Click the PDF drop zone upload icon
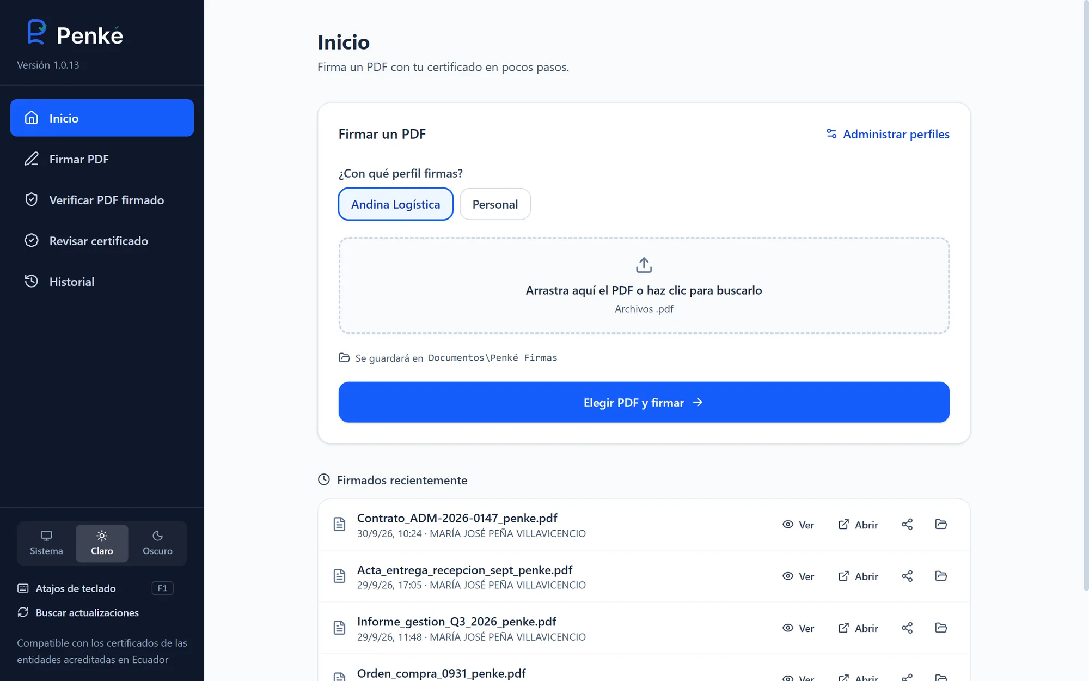 pos(644,265)
